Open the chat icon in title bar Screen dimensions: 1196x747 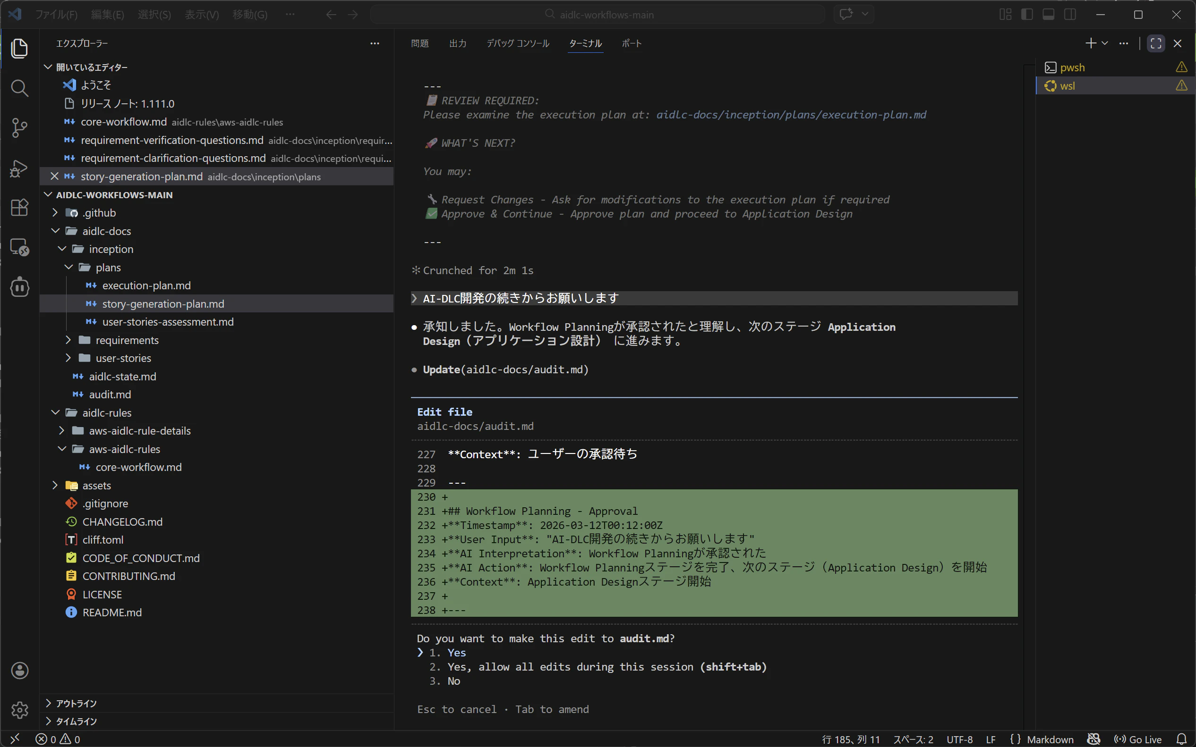pyautogui.click(x=846, y=14)
